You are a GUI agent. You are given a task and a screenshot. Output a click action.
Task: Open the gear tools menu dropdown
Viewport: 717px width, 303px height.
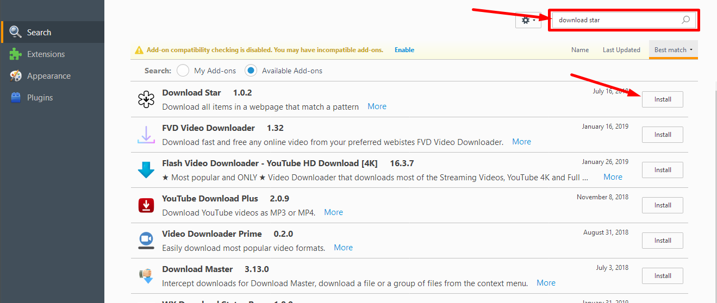point(528,20)
